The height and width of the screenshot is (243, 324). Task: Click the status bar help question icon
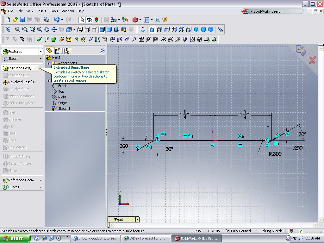(301, 231)
